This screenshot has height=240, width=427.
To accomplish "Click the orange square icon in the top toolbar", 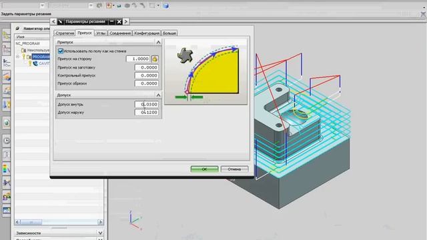I will point(109,5).
